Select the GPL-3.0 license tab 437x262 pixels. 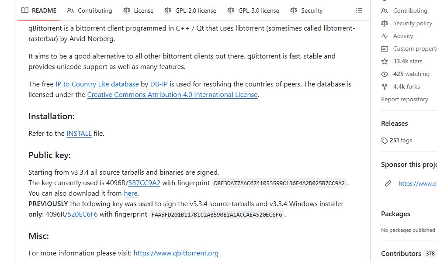[253, 10]
